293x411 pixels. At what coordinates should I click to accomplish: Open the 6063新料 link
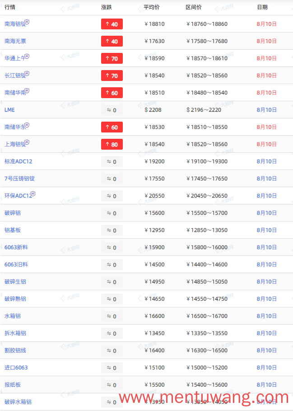(16, 247)
